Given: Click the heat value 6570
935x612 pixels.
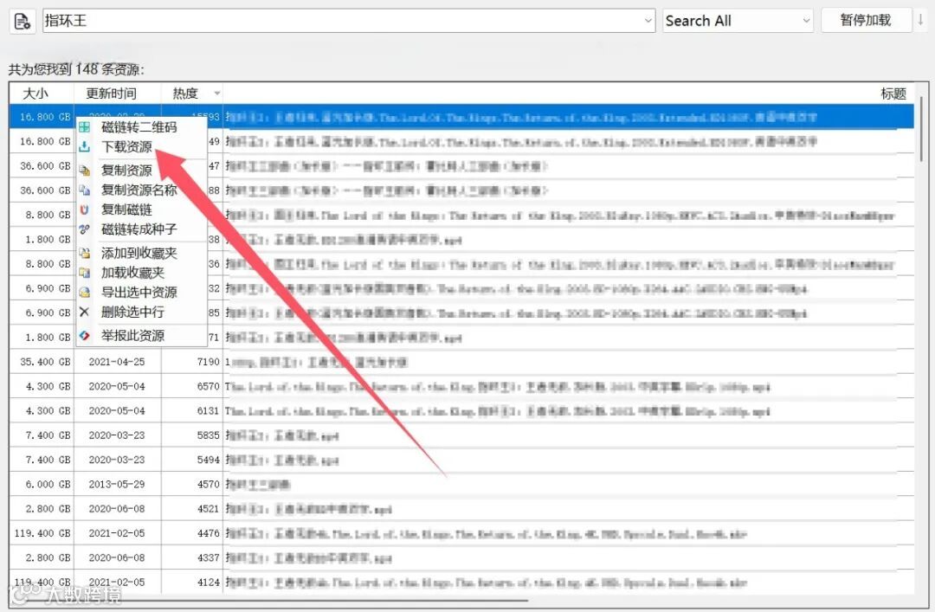Looking at the screenshot, I should 208,387.
